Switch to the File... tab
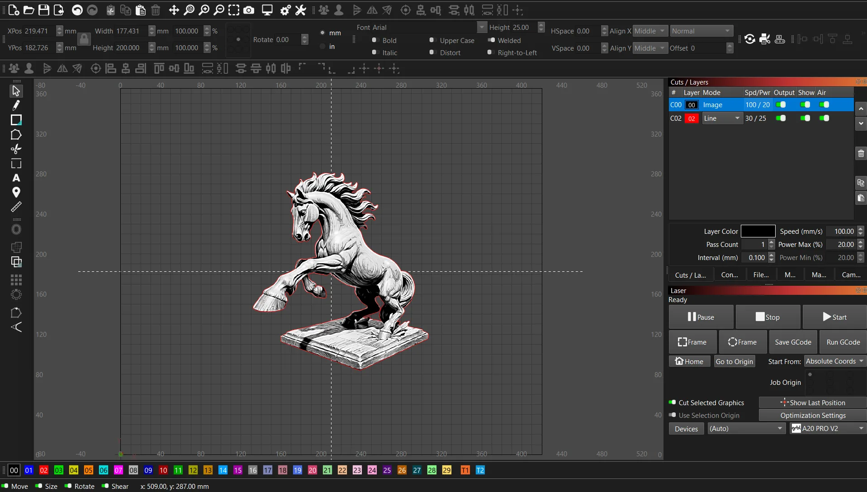Screen dimensions: 867x492 (x=761, y=275)
